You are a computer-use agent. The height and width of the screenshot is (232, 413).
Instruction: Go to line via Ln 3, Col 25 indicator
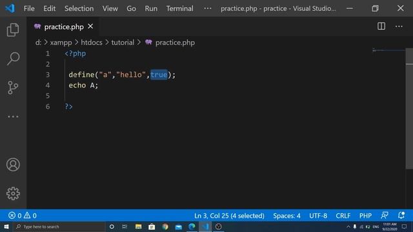pos(229,216)
